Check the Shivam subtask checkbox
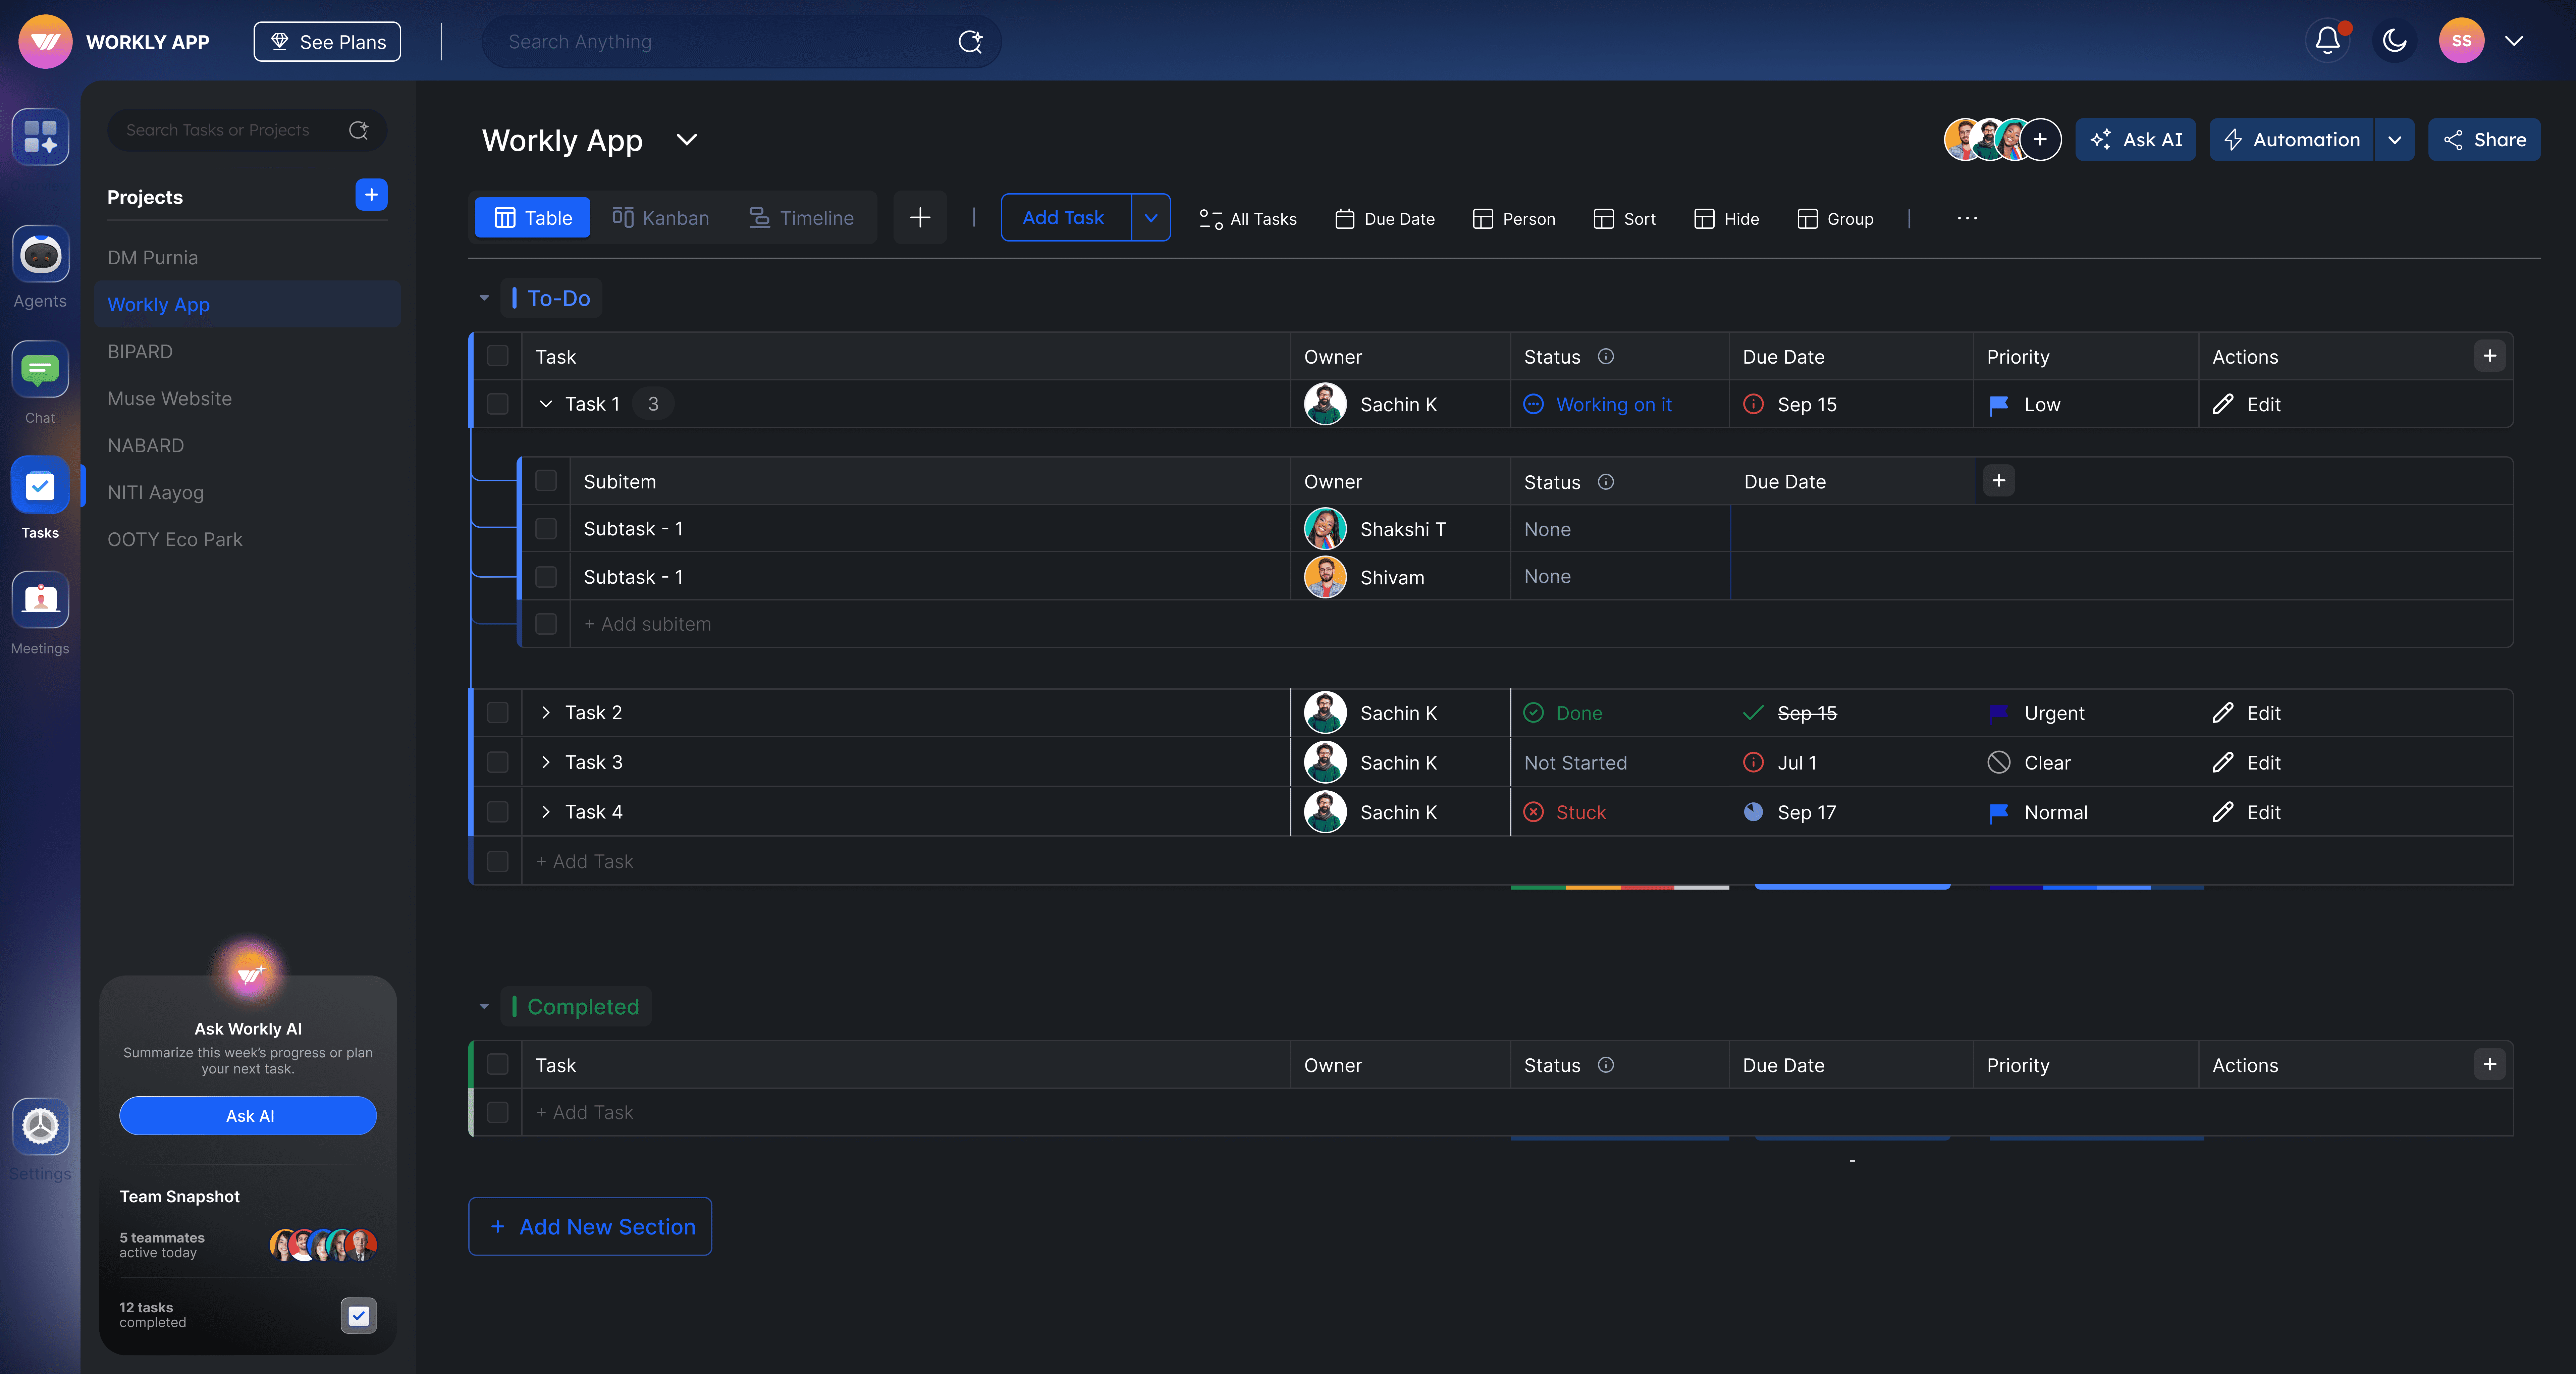 (x=546, y=577)
